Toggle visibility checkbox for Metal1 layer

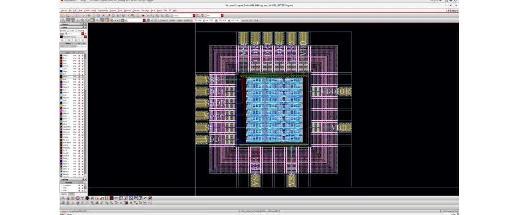tap(79, 71)
